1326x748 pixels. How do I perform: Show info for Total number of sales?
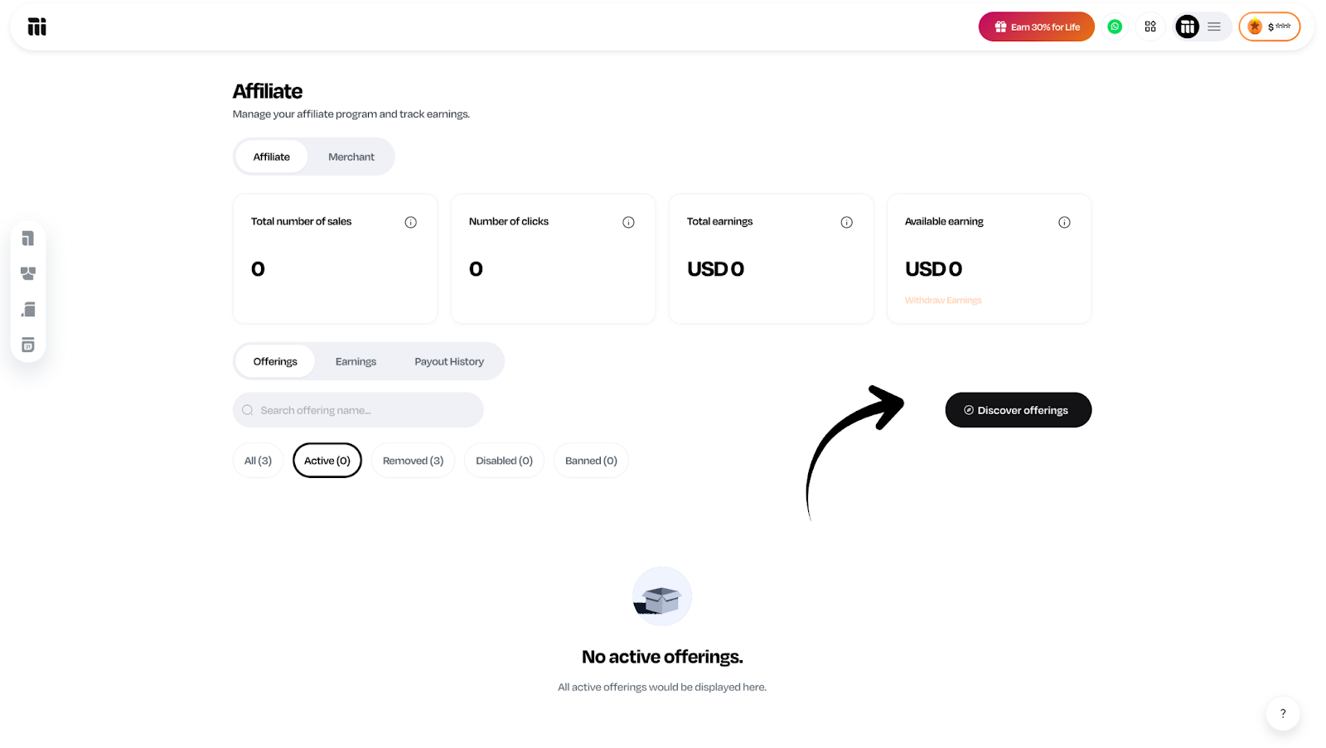point(410,222)
